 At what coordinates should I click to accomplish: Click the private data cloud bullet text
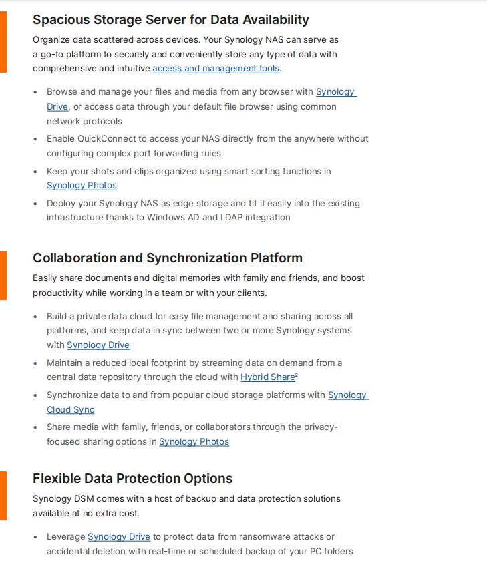(200, 331)
